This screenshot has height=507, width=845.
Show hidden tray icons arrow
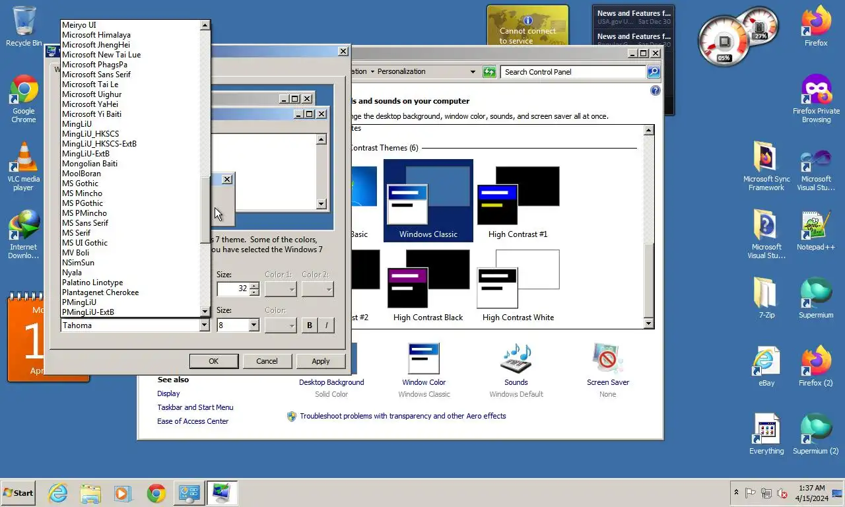pos(736,493)
